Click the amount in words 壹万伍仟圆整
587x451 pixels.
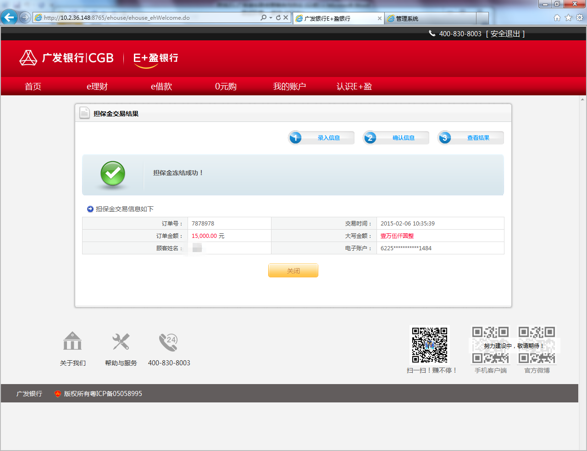point(397,236)
